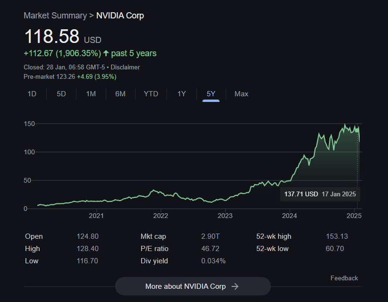This screenshot has width=388, height=302.
Task: Click the Open value 124.80
Action: (x=88, y=236)
